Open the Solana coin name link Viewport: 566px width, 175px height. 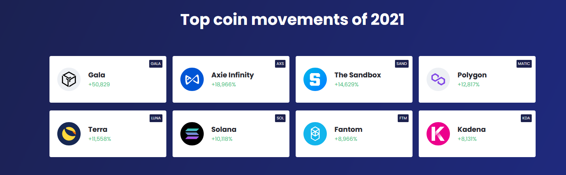224,129
